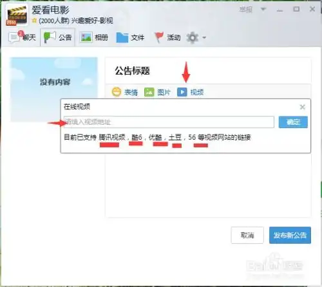The width and height of the screenshot is (322, 287).
Task: Open the 聊天 chat tab
Action: tap(22, 37)
